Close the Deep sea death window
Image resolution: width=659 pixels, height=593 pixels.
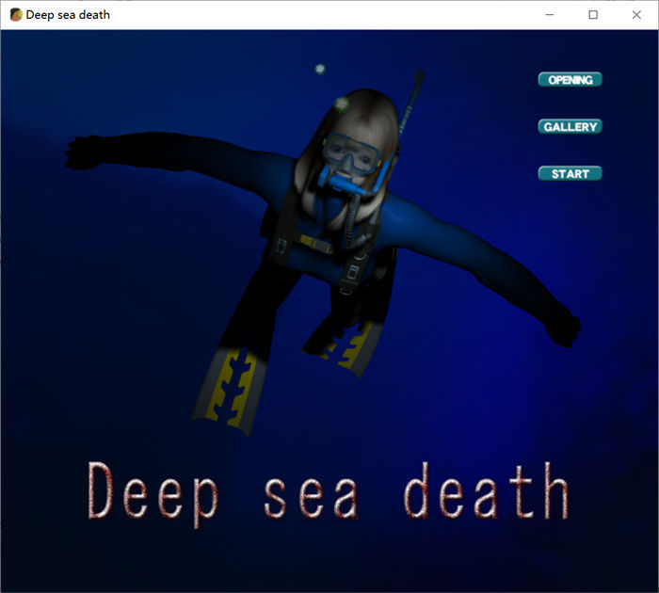[636, 15]
